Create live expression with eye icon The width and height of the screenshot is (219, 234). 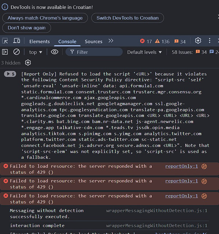[x=54, y=52]
